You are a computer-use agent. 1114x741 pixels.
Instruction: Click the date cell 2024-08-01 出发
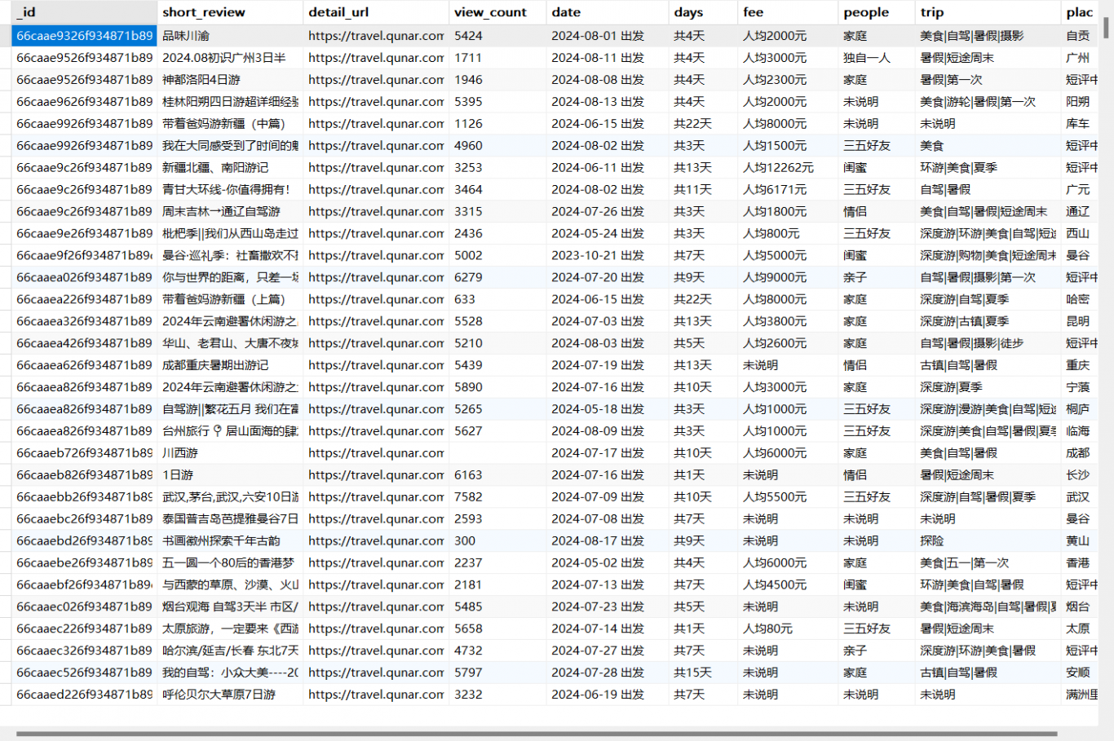[x=607, y=36]
